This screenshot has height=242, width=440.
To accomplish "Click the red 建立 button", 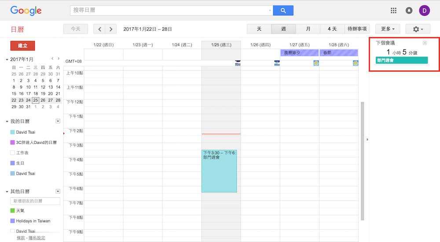I will click(22, 45).
